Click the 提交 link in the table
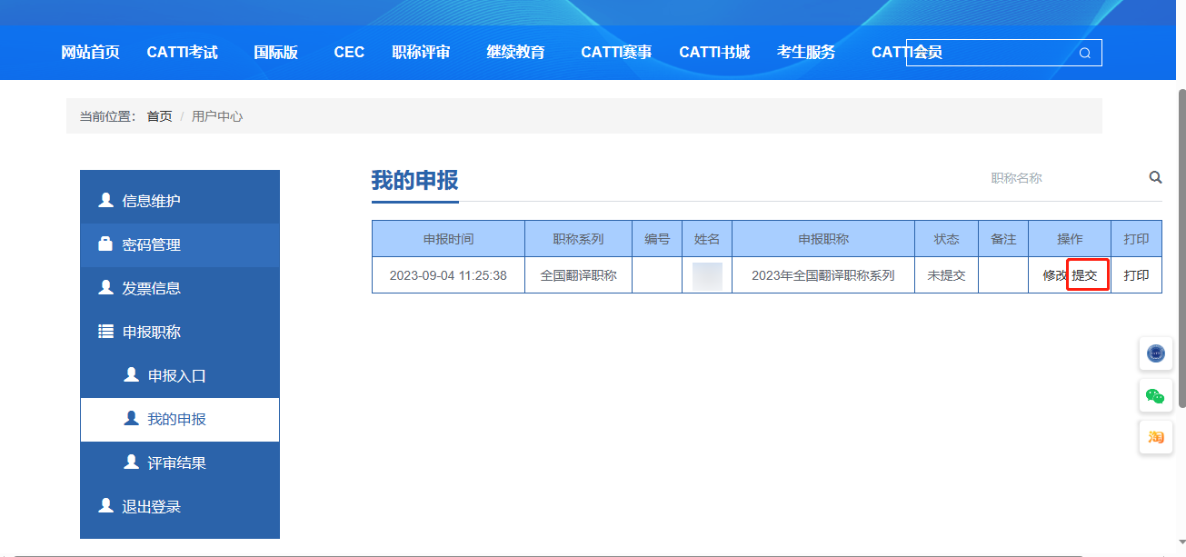 click(x=1087, y=274)
